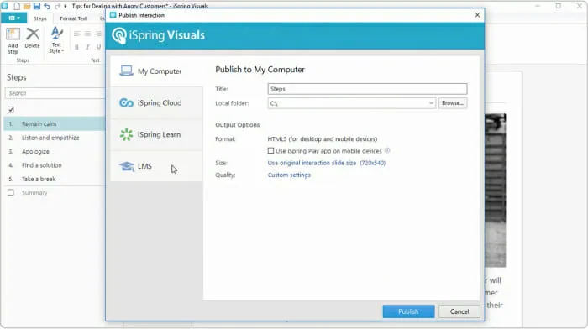Click the Browse... button

click(453, 103)
